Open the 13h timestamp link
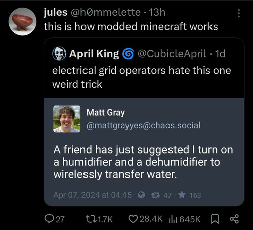The height and width of the screenshot is (230, 253). [x=157, y=12]
